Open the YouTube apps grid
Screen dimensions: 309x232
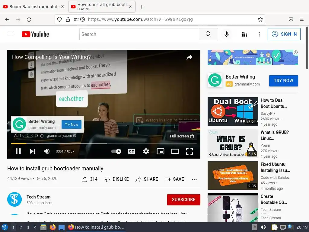click(x=244, y=34)
